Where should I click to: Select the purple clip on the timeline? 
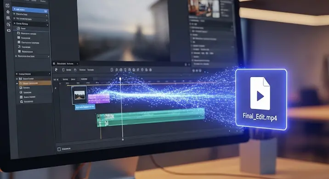(99, 98)
